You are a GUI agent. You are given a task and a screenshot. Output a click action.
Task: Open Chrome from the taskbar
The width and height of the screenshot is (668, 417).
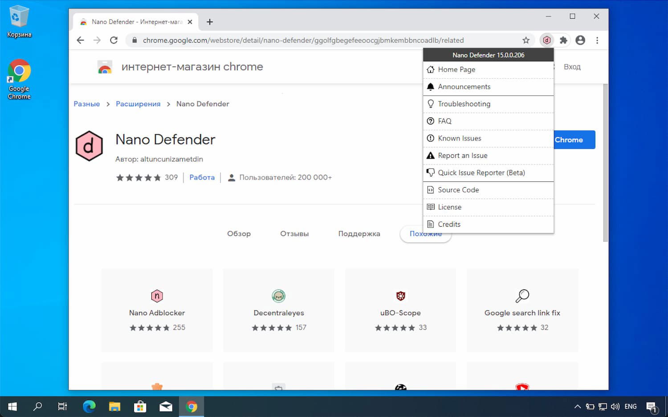pyautogui.click(x=191, y=406)
